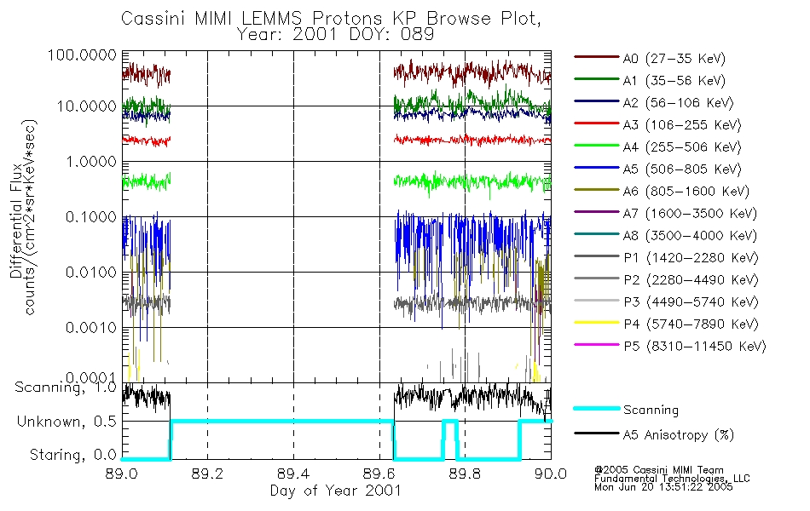Click the cyan Scanning legend line swatch
The width and height of the screenshot is (810, 511).
[x=596, y=408]
